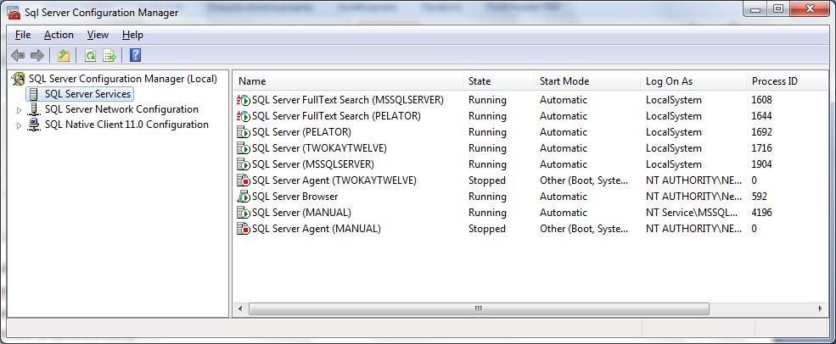This screenshot has height=344, width=836.
Task: Click the FullText Search (MSSQLSERVER) service icon
Action: [x=243, y=100]
